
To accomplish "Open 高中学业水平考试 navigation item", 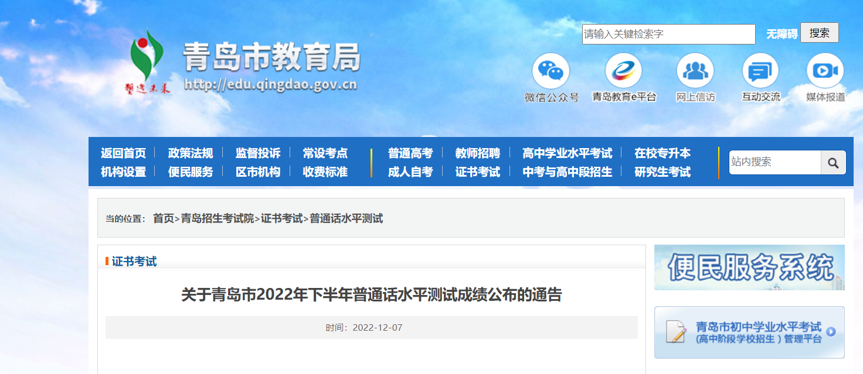I will (x=568, y=153).
